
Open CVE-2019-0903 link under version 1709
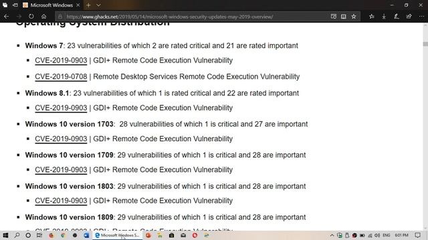pos(61,170)
